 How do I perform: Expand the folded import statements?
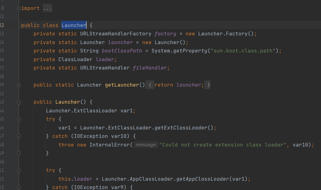pos(19,8)
